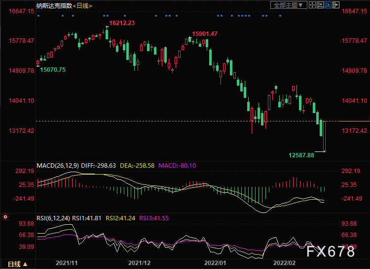Click the right axis price 14041.10
Viewport: 370px width, 269px height.
354,101
